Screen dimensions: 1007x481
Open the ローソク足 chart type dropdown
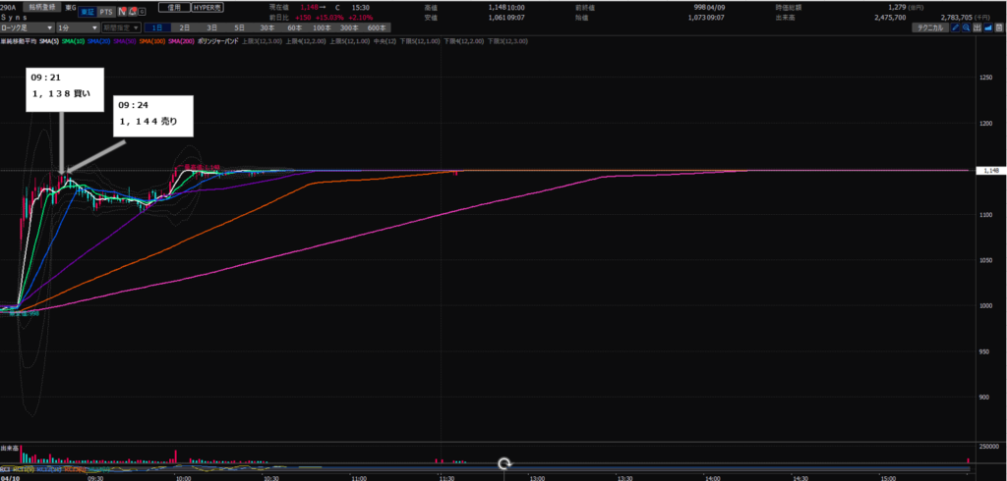pos(28,28)
